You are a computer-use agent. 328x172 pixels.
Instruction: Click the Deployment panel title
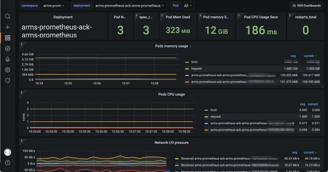63,17
